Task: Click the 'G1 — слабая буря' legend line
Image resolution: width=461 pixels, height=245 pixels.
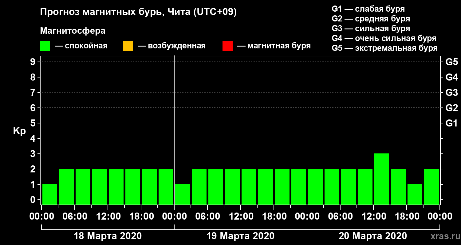Action: 368,9
